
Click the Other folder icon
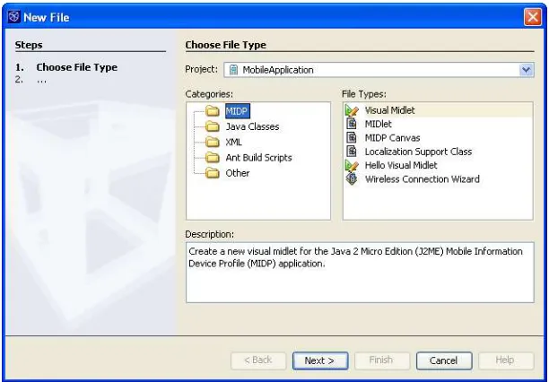[x=213, y=173]
